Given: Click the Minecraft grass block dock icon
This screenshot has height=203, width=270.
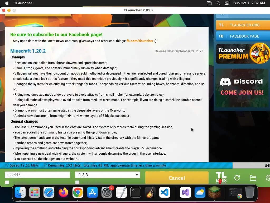Looking at the screenshot, I should click(x=214, y=192).
